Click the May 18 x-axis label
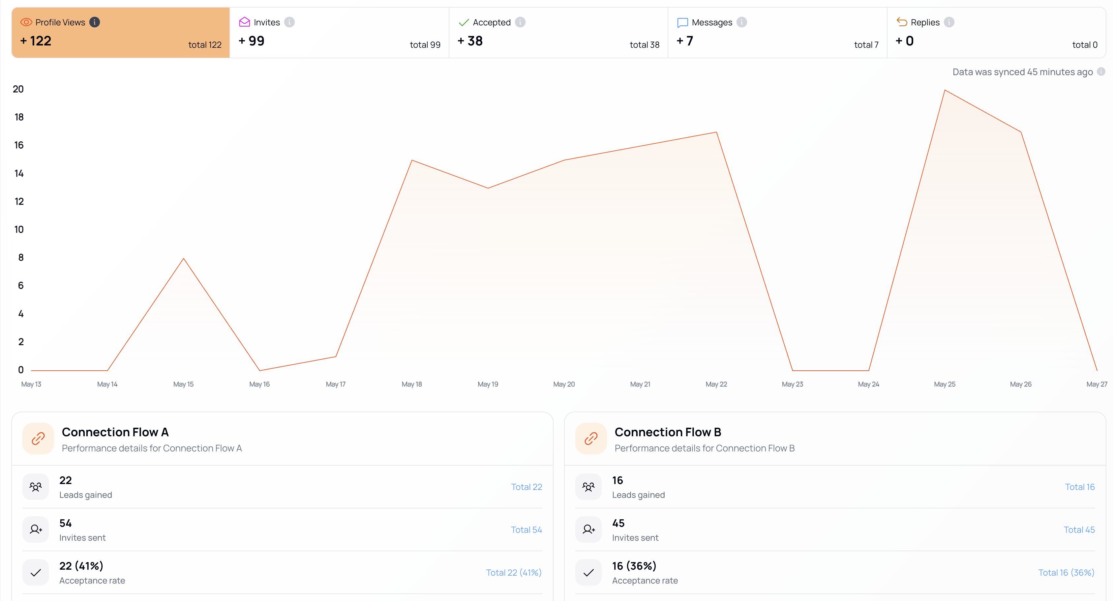The image size is (1113, 601). click(412, 384)
